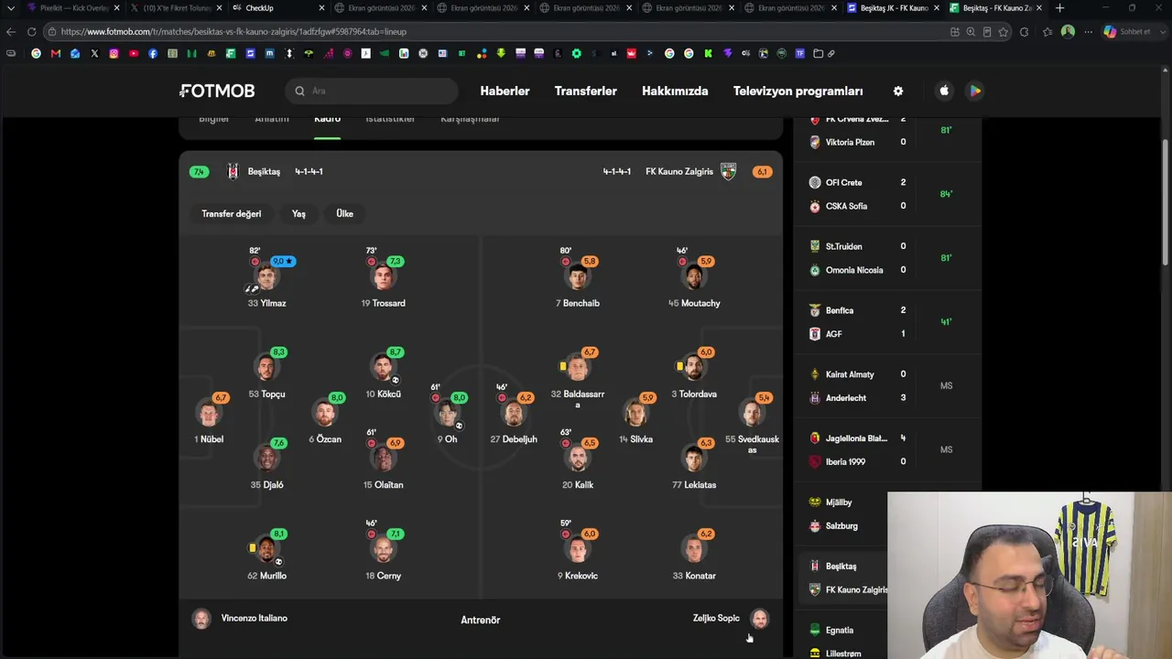Open the favorites list icon
Screen dimensions: 1172x659
(1047, 31)
